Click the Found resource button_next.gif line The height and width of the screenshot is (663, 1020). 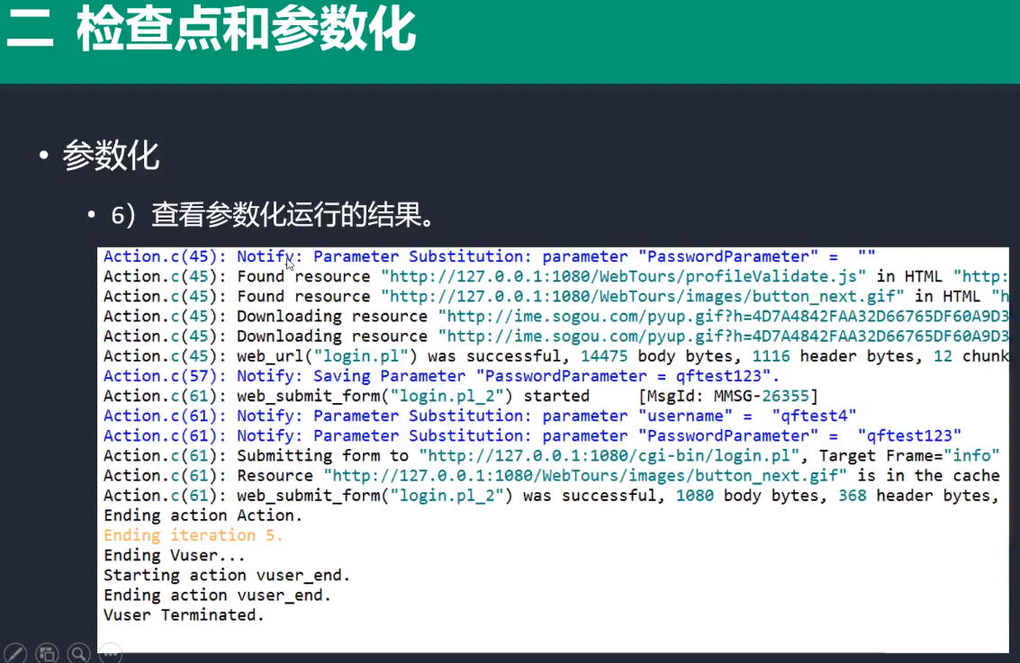pyautogui.click(x=556, y=296)
